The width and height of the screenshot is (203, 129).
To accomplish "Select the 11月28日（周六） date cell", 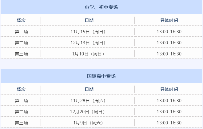I will point(88,100).
